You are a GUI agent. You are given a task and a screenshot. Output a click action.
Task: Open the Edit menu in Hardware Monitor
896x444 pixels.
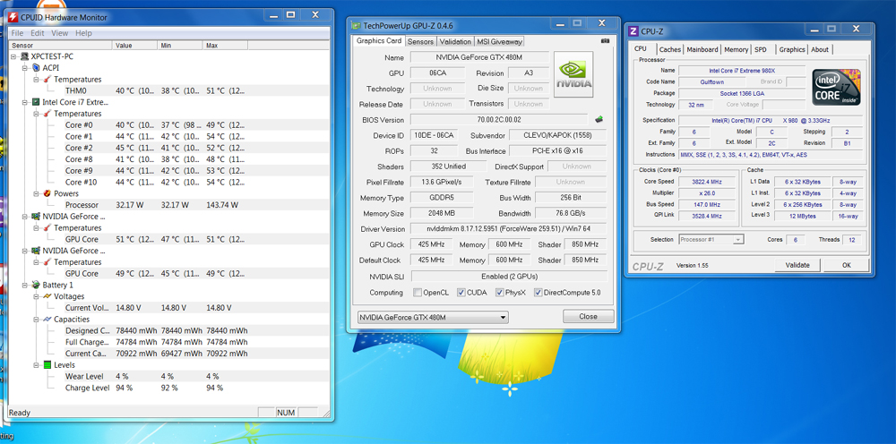click(37, 33)
